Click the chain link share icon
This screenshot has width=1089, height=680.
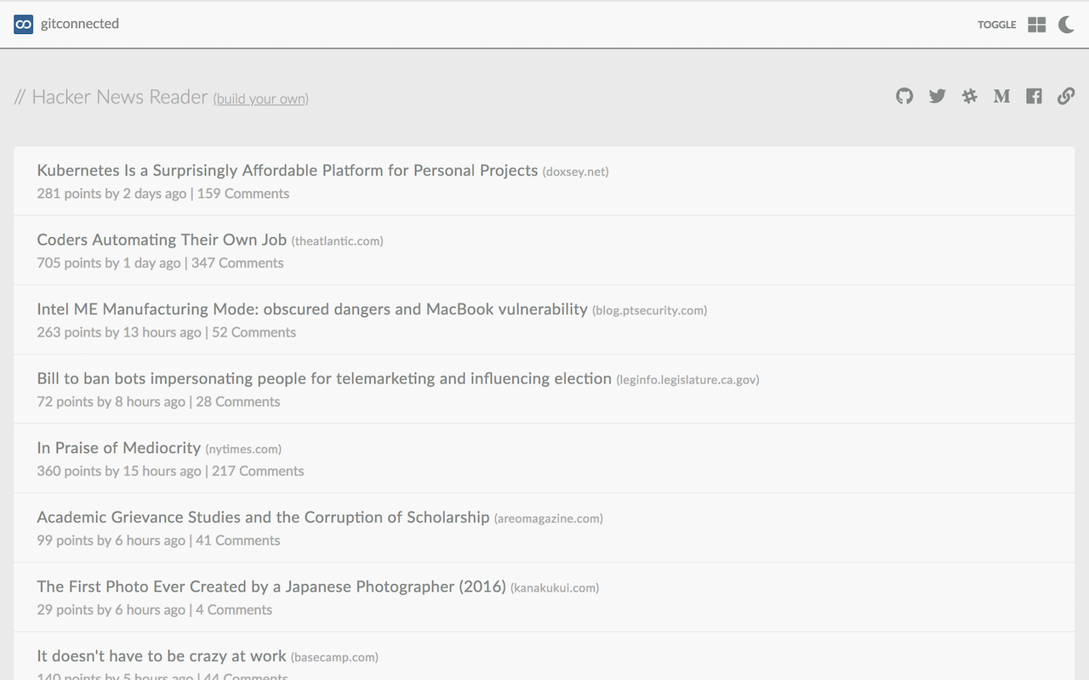[x=1066, y=96]
